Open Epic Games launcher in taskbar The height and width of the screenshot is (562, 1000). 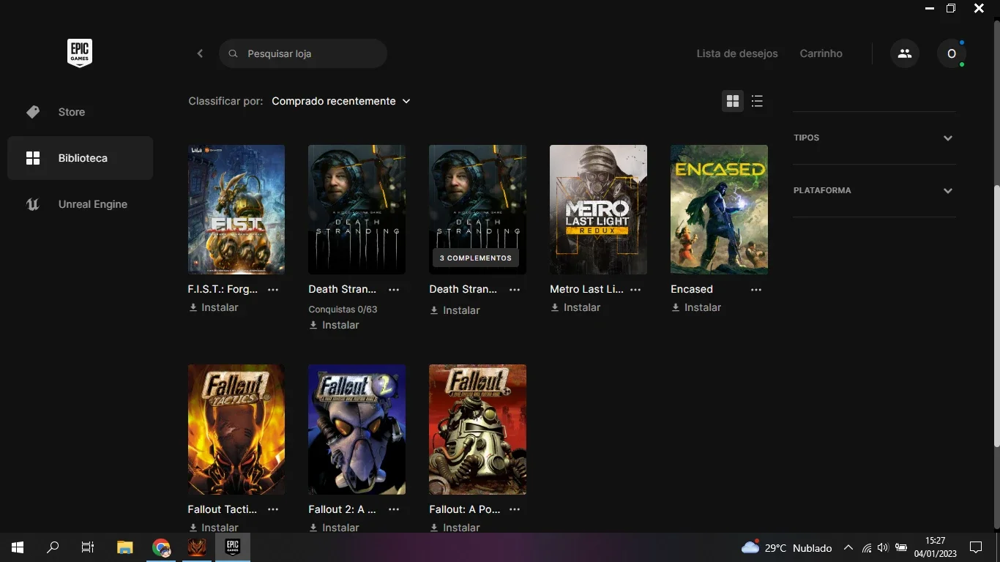click(233, 547)
